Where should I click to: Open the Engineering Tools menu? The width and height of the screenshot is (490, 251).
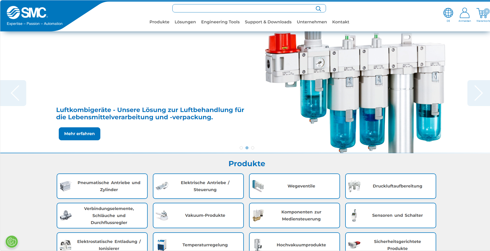point(220,22)
